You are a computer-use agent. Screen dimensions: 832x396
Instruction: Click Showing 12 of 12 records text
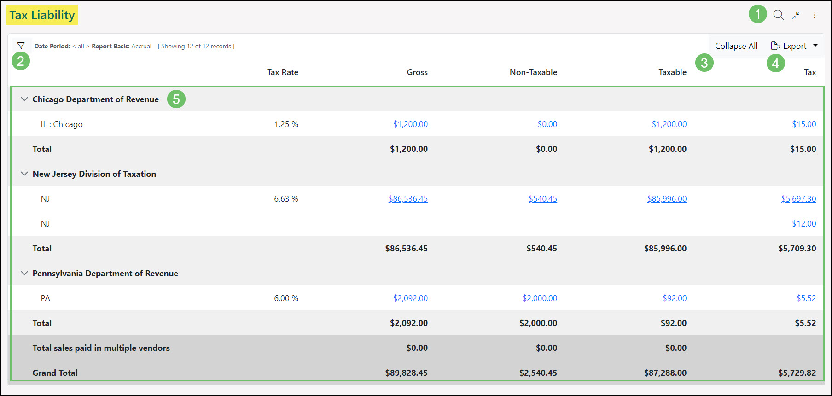[196, 46]
